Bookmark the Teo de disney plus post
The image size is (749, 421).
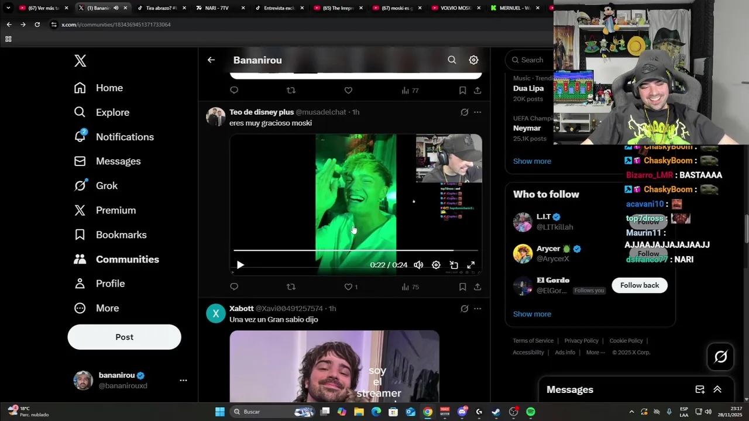[462, 287]
